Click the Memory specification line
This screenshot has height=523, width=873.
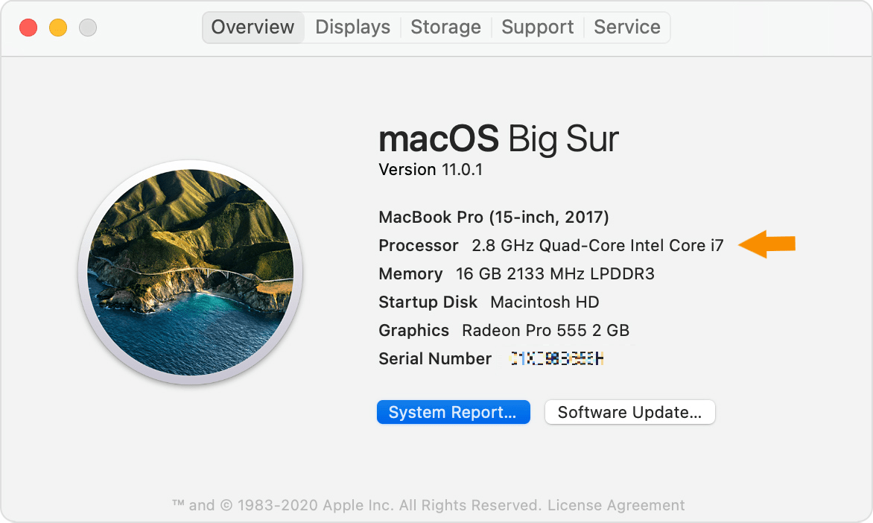click(x=515, y=273)
